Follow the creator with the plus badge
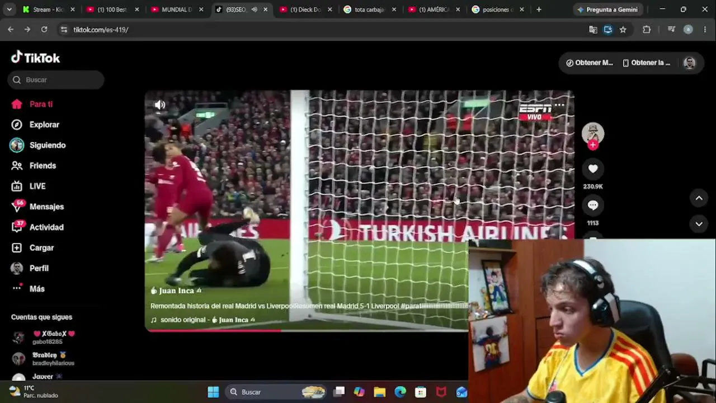This screenshot has width=716, height=403. tap(593, 145)
